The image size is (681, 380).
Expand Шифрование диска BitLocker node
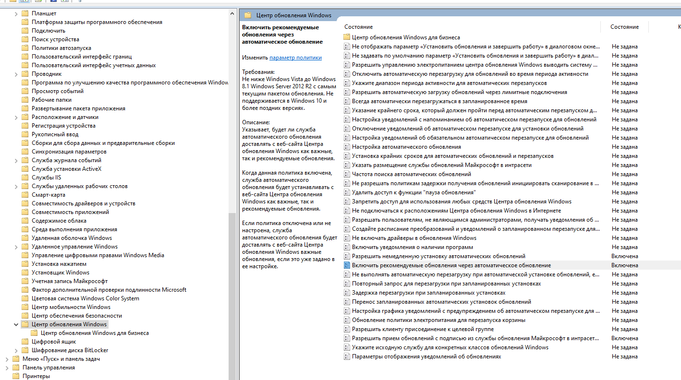16,350
